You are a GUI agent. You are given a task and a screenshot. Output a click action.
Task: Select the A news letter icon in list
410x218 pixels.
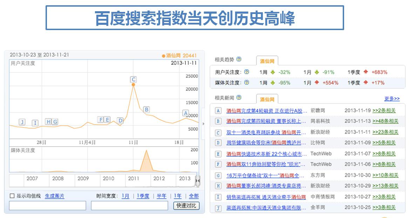point(218,111)
